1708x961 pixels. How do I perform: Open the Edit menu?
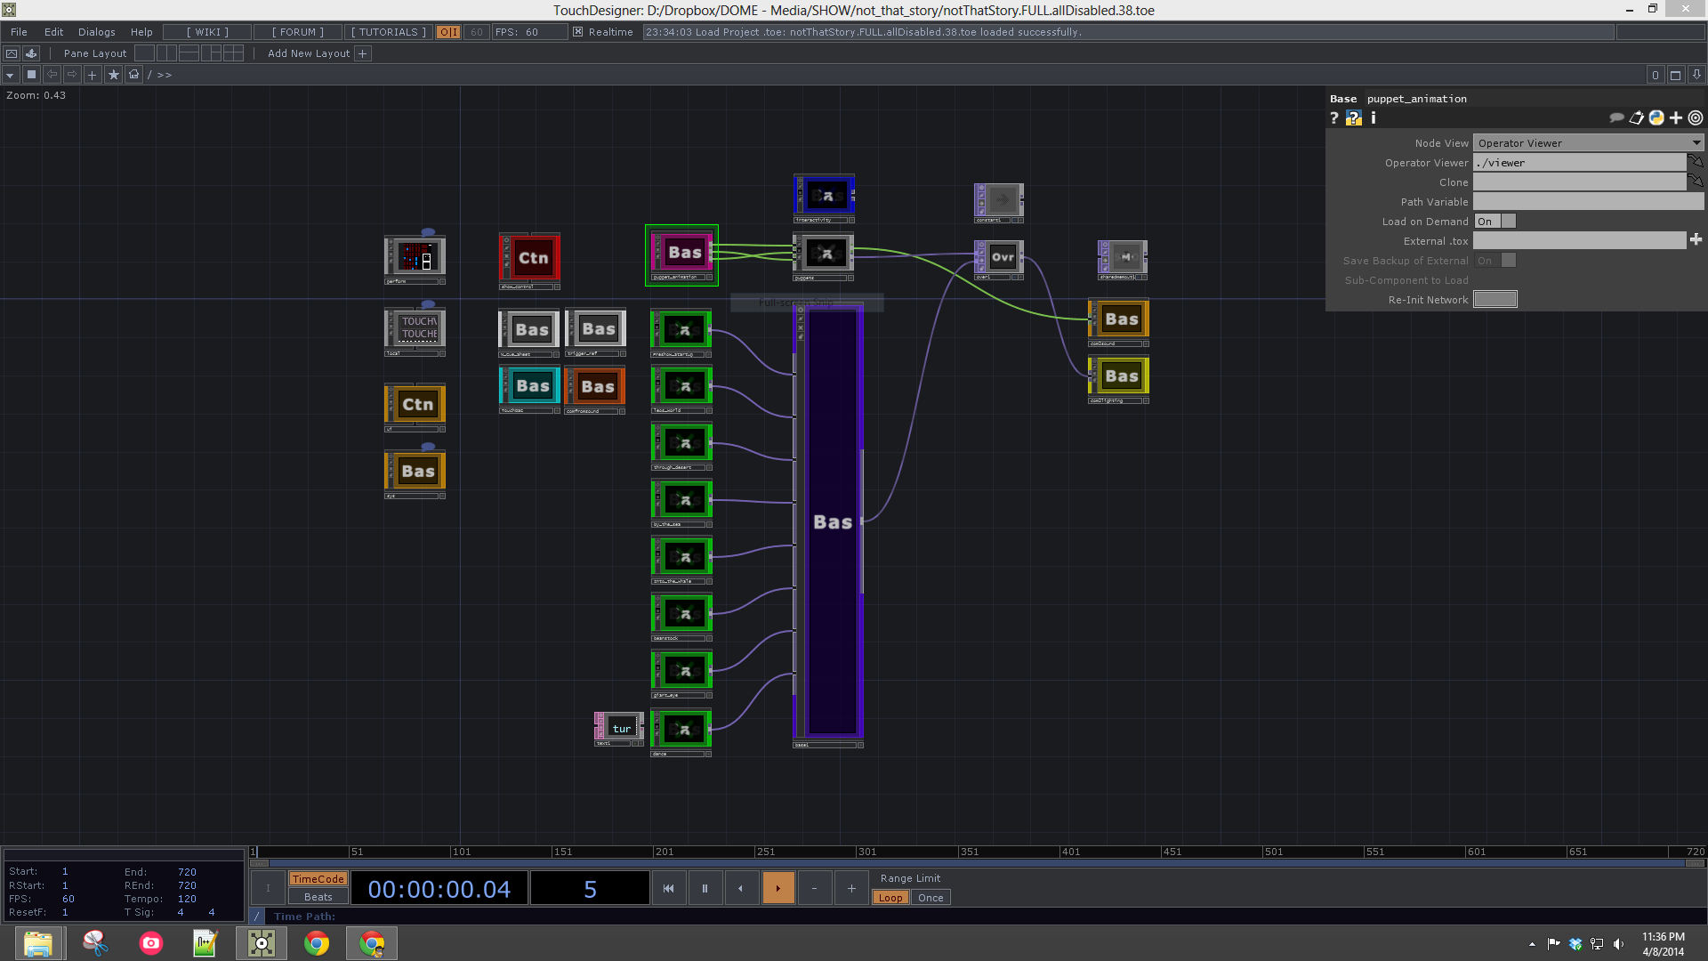click(53, 32)
